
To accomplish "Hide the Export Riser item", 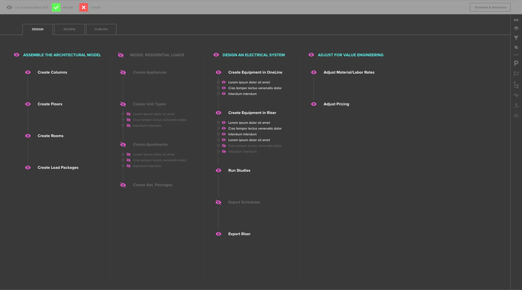I will pos(218,234).
